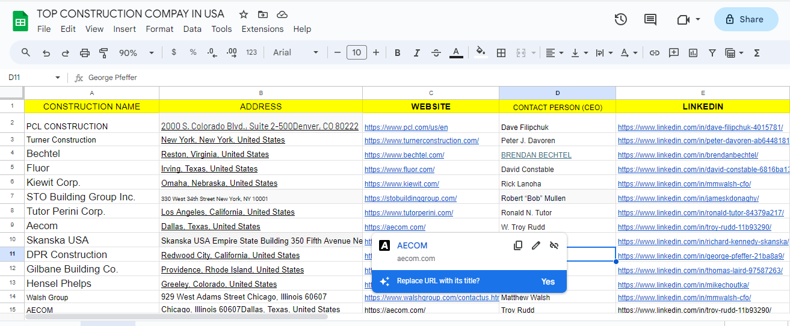Viewport: 790px width, 326px height.
Task: Click the Share button
Action: point(745,19)
